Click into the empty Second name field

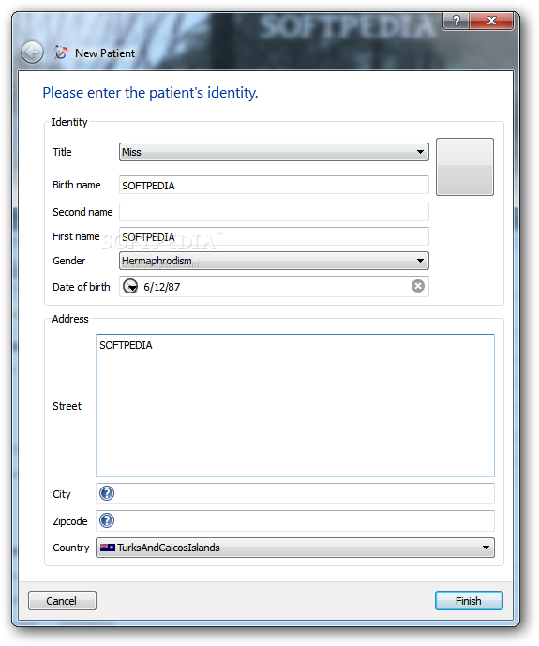point(274,212)
